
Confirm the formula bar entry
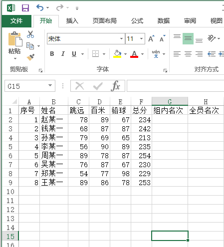pos(98,86)
